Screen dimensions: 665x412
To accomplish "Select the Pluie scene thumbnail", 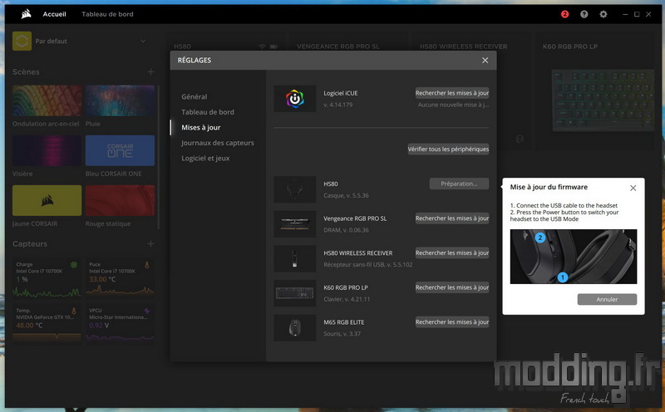I will click(x=120, y=101).
